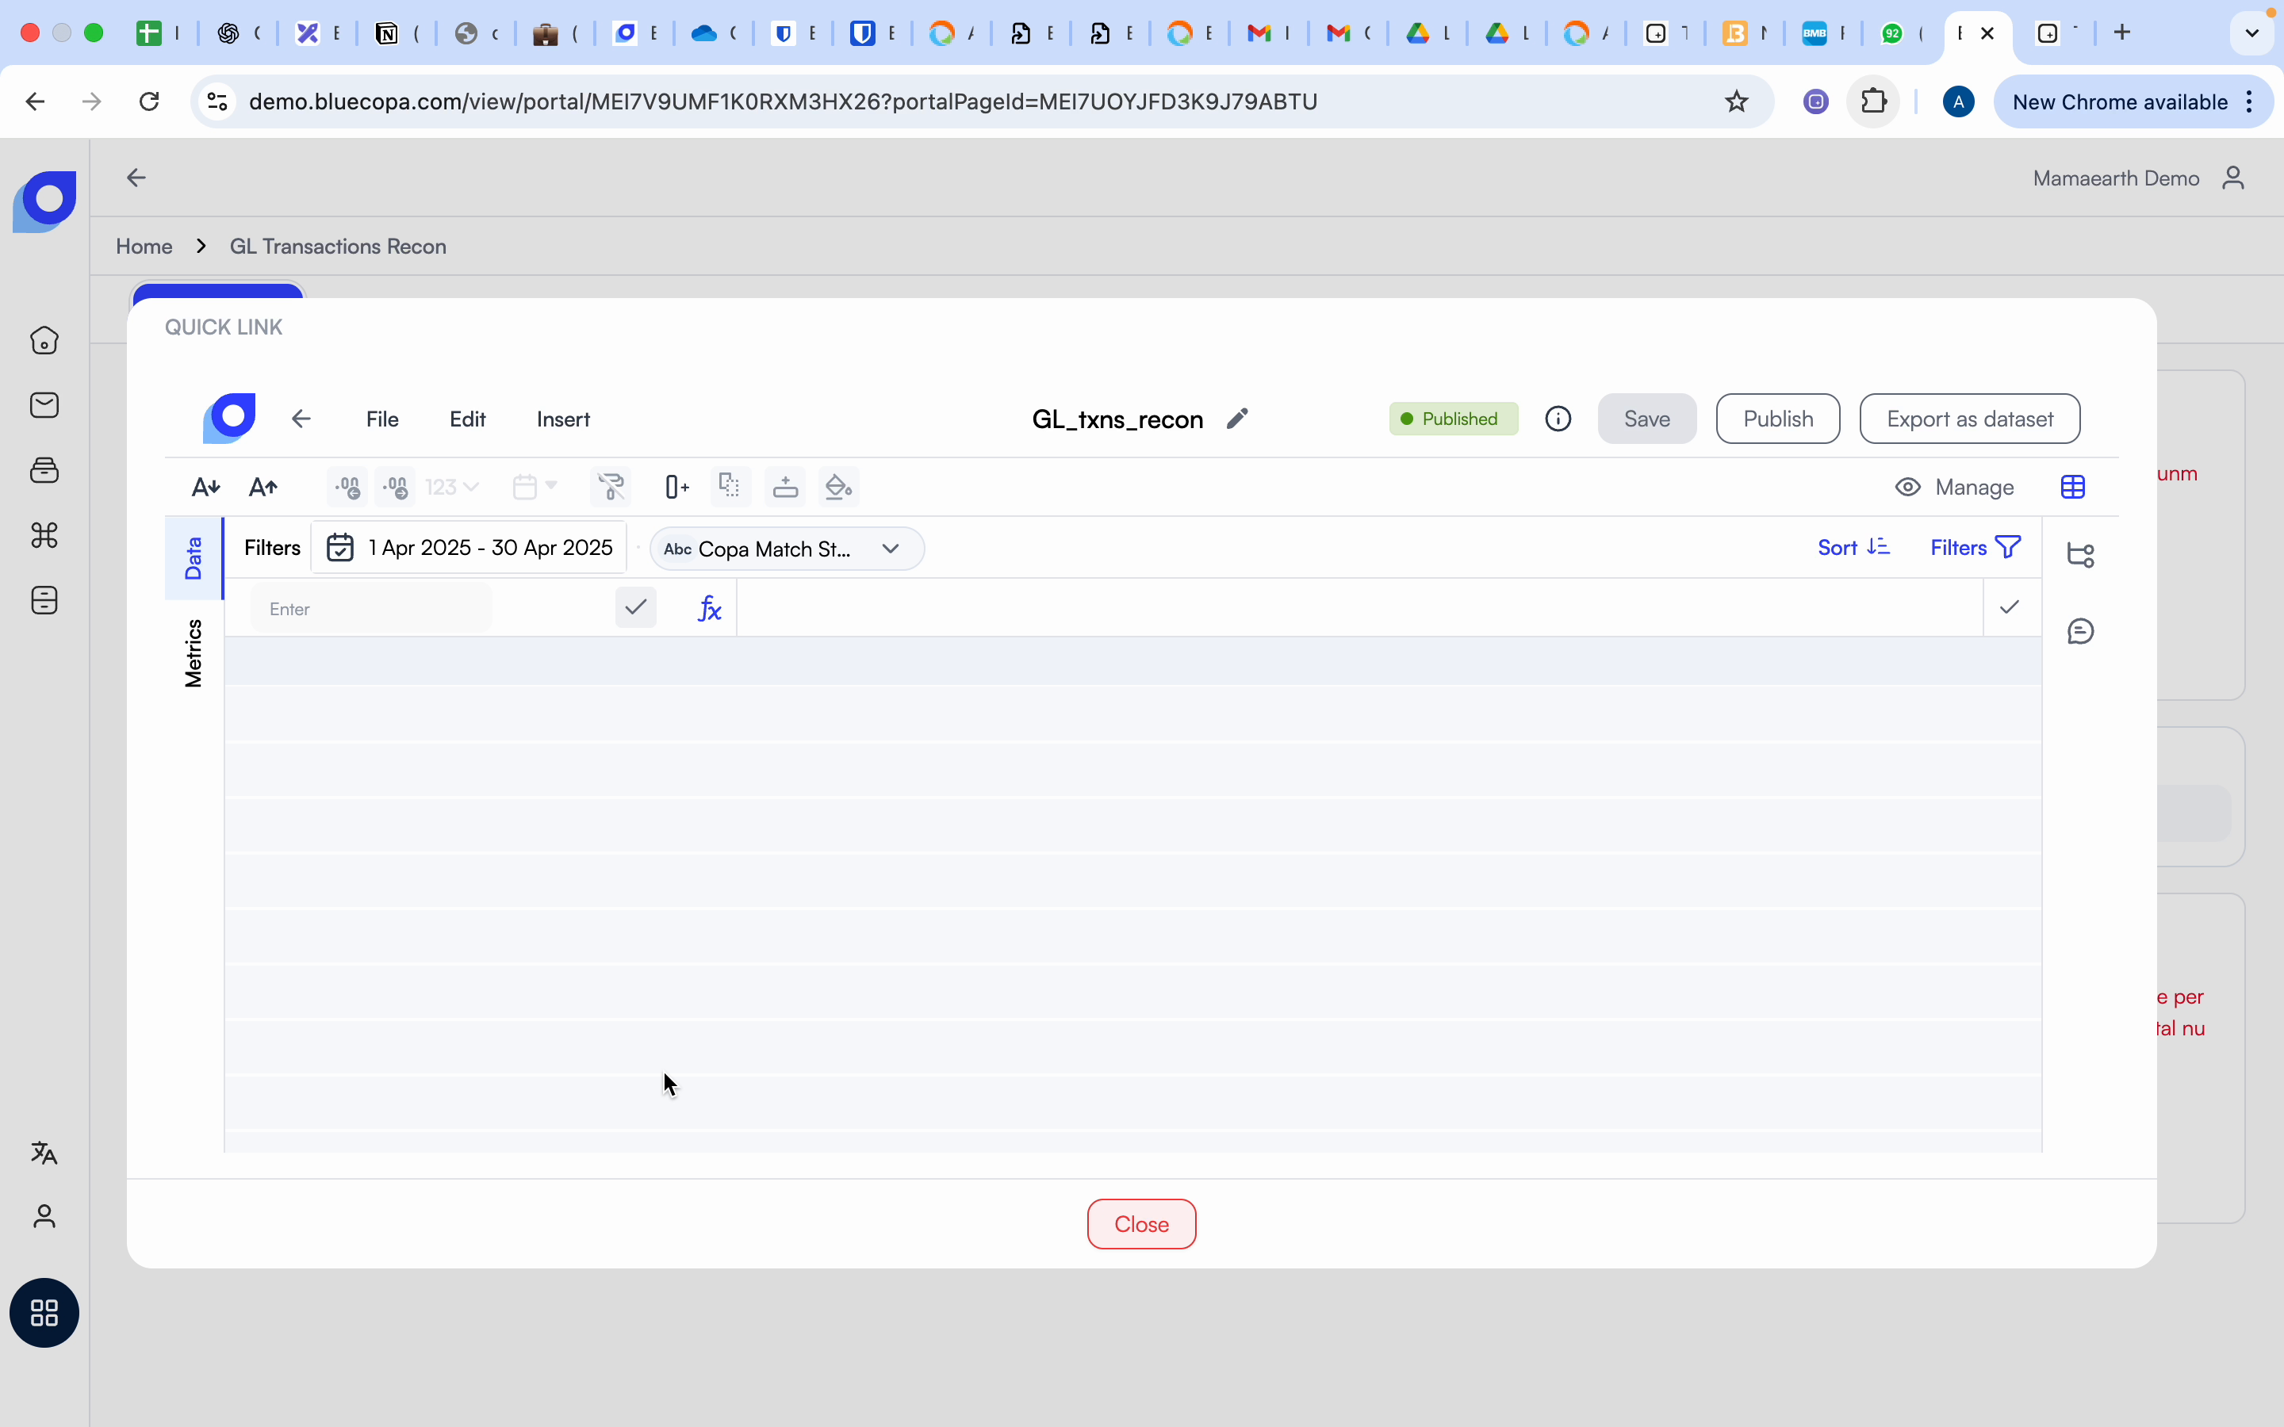Screen dimensions: 2284x1427
Task: Click the blue table view icon
Action: [2075, 487]
